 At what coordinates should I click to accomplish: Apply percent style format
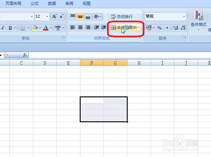pyautogui.click(x=160, y=28)
